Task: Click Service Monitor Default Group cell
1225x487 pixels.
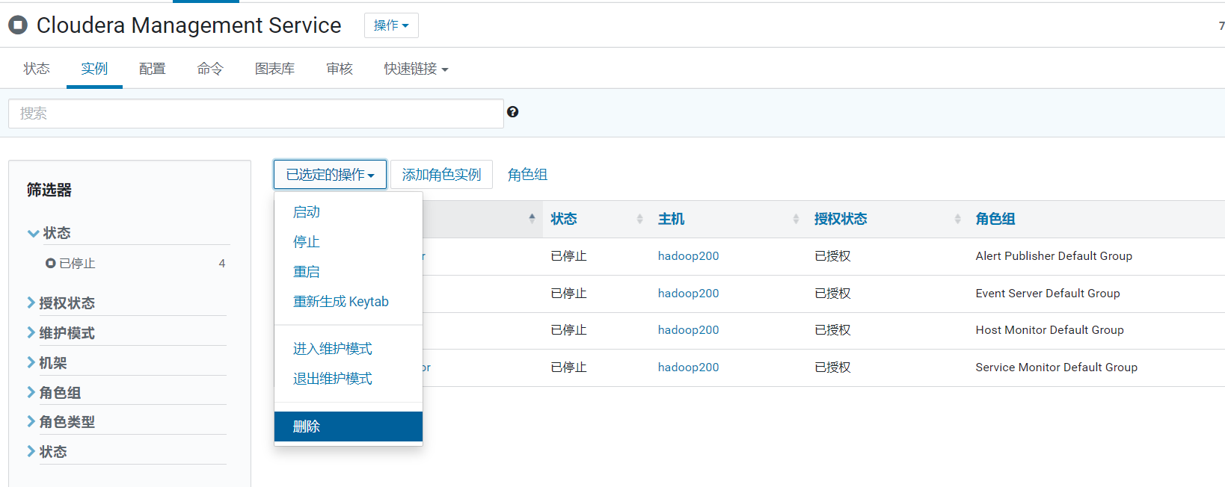Action: (x=1056, y=367)
